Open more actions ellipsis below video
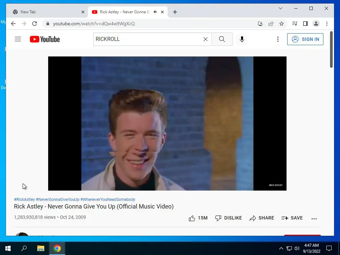Screen dimensions: 340x255 click(314, 218)
